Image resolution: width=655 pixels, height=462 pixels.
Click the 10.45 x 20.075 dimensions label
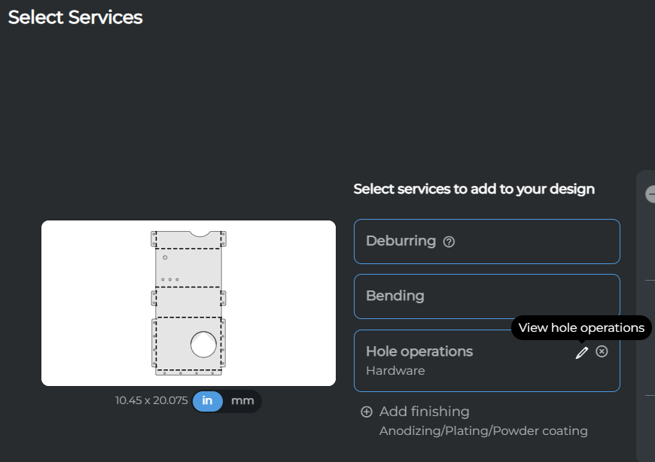click(x=151, y=401)
